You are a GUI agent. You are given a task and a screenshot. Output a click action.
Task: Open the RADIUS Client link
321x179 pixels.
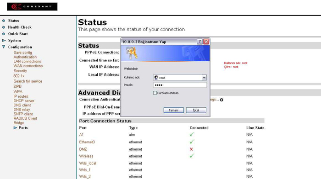coord(25,118)
